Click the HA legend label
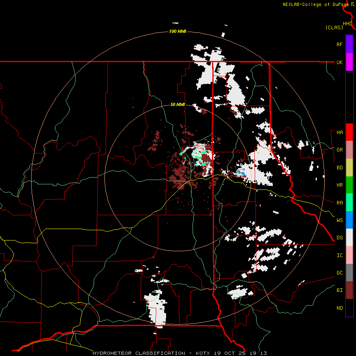This screenshot has height=356, width=356. 339,133
